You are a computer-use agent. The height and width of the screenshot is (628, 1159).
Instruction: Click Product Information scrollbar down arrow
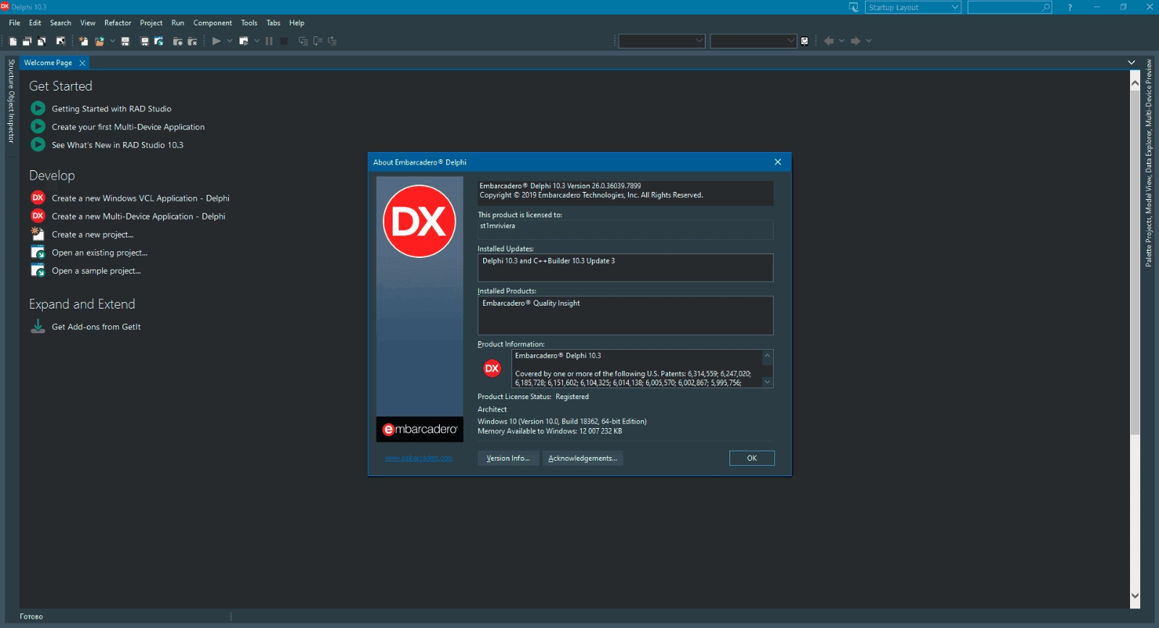(x=767, y=382)
